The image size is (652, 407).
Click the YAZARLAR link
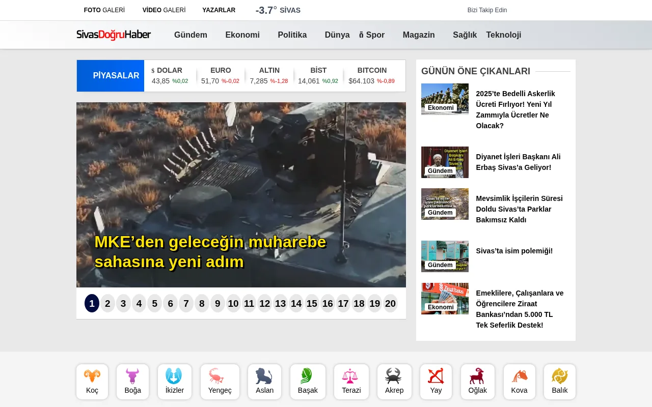(x=219, y=10)
